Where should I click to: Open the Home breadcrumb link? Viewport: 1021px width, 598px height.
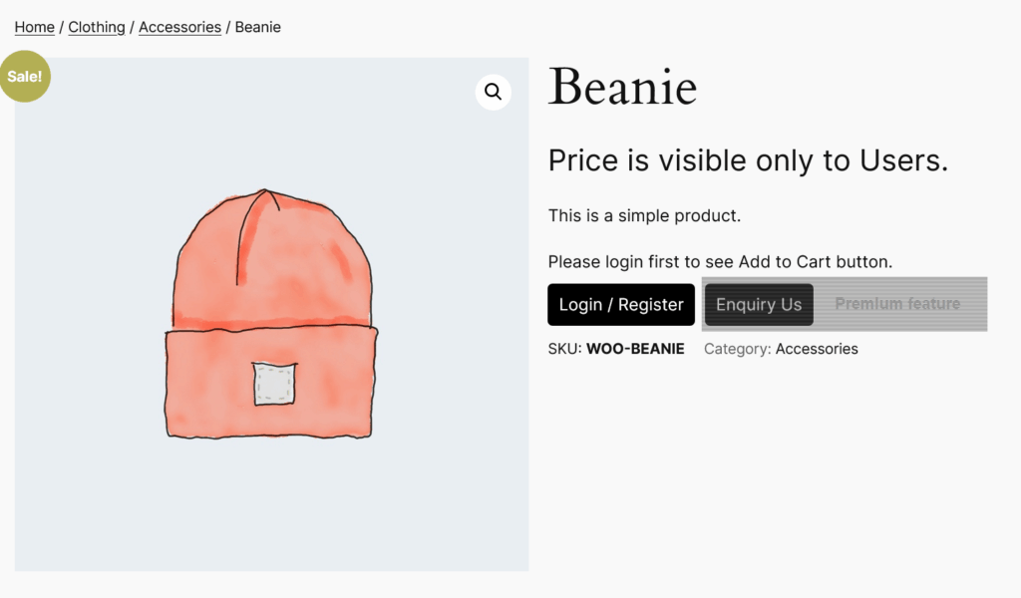click(35, 27)
